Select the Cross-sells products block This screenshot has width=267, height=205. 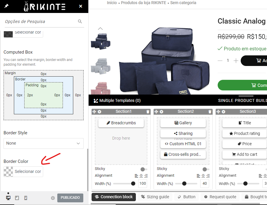[x=183, y=154]
